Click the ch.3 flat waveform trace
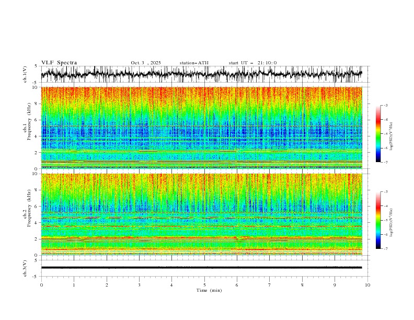414x320 pixels. click(x=201, y=268)
